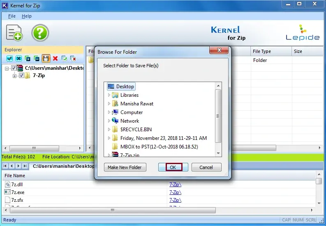Click the 7z.exe file icon

pos(7,192)
